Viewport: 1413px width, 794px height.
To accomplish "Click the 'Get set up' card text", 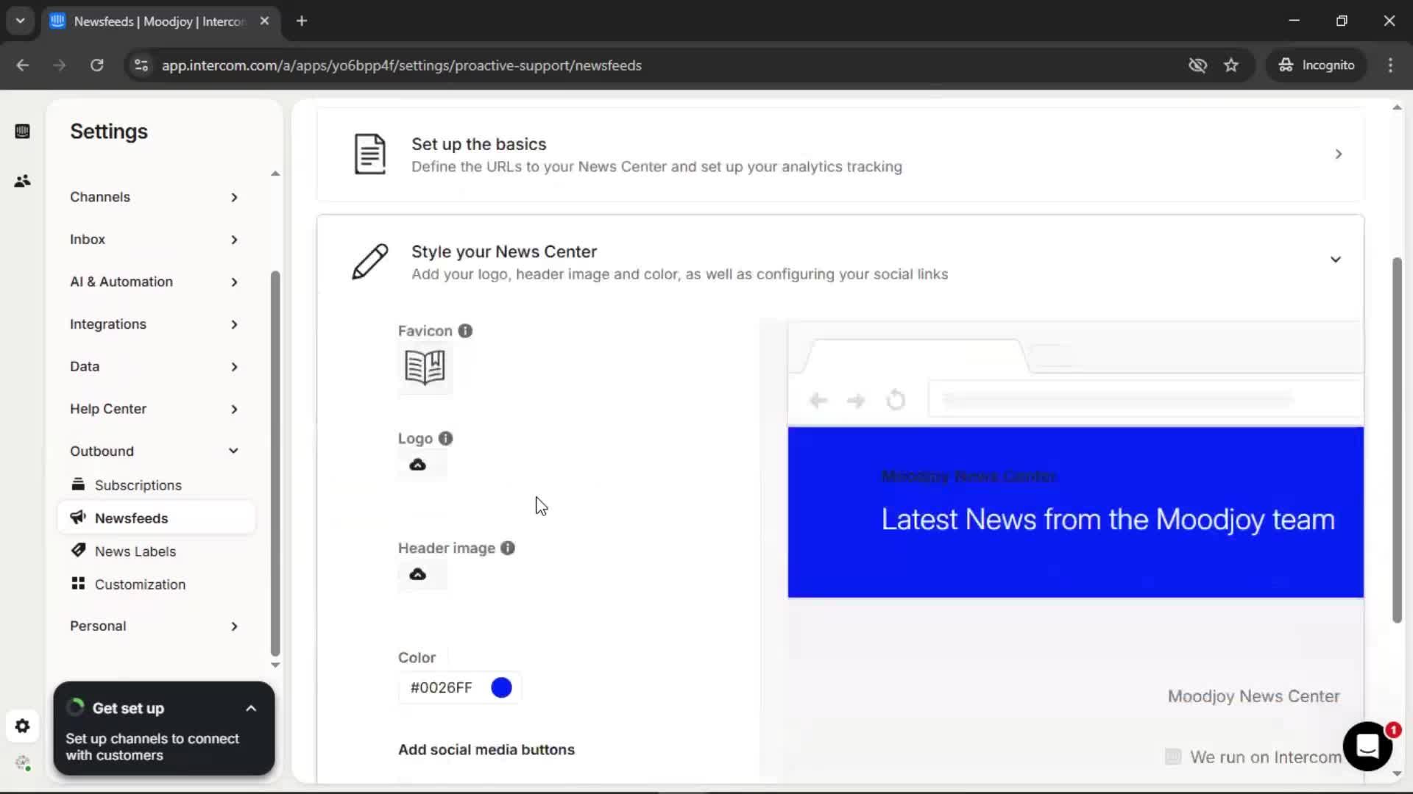I will click(128, 709).
